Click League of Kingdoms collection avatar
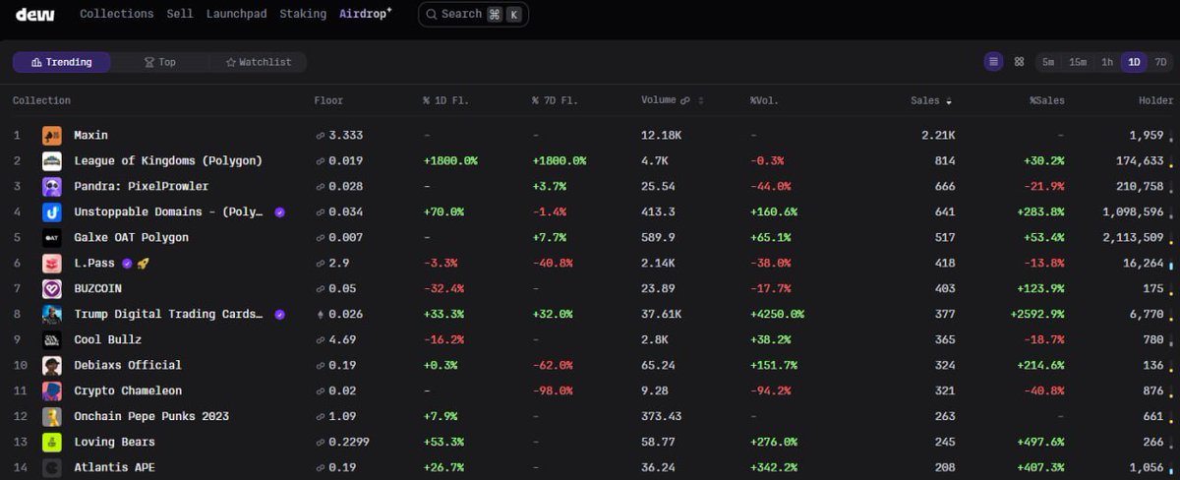Image resolution: width=1180 pixels, height=480 pixels. click(x=52, y=160)
